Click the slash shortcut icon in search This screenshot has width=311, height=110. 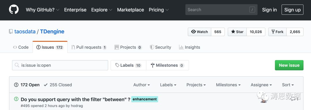(x=252, y=10)
